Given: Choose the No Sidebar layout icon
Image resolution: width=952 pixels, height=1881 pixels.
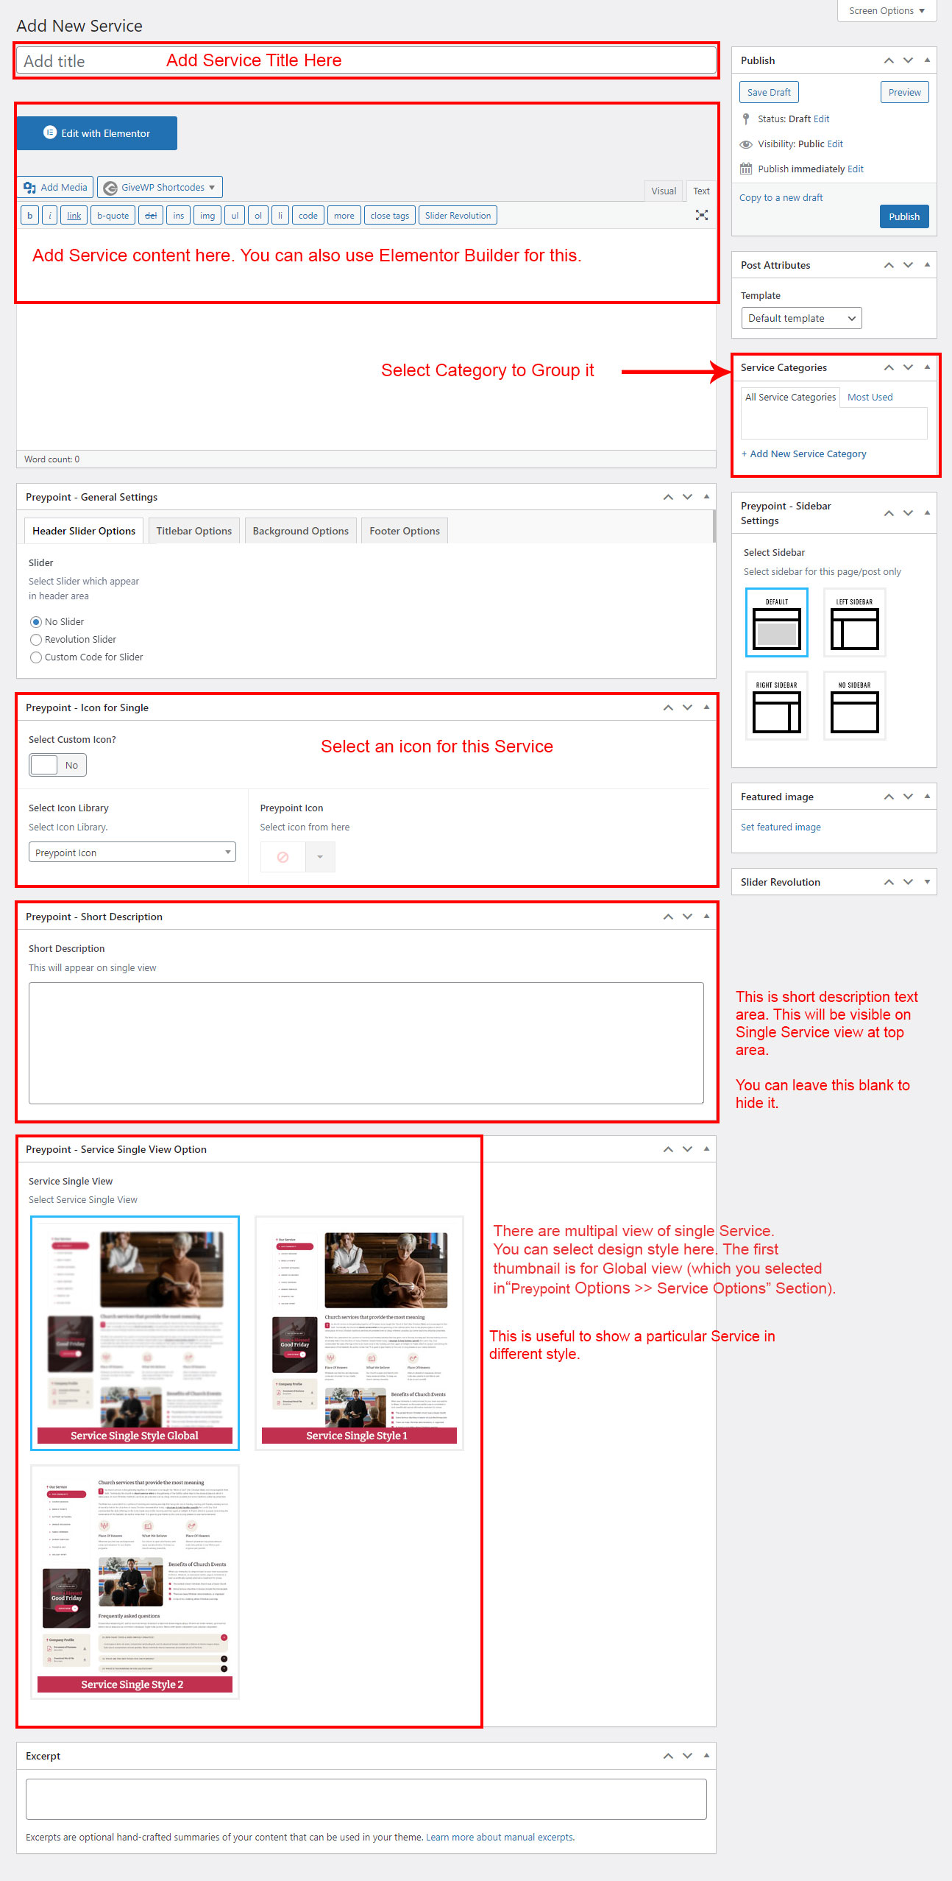Looking at the screenshot, I should point(854,706).
